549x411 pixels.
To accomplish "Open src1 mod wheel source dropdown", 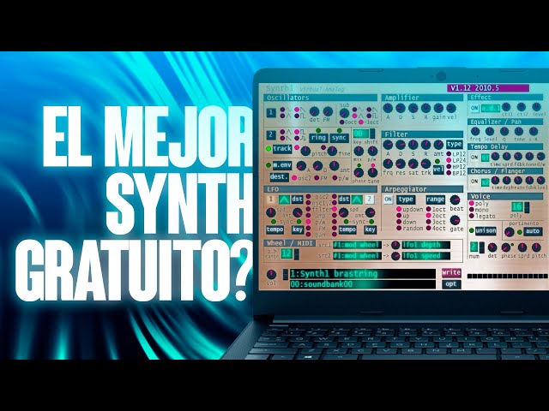I will pos(357,245).
